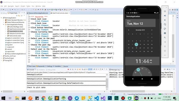
Task: Open Visual Studio Code from the taskbar
Action: 96,98
